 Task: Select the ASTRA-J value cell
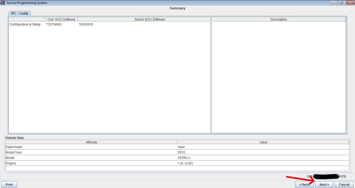coord(263,158)
